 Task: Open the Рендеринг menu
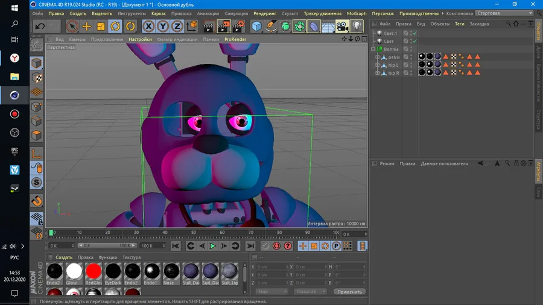265,13
